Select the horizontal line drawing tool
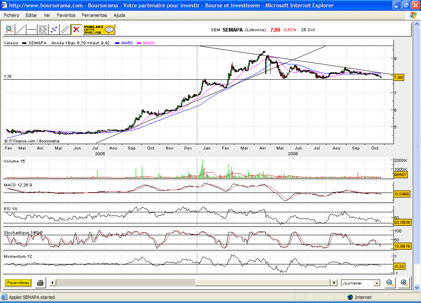Viewport: 421px width, 303px height. [x=32, y=30]
